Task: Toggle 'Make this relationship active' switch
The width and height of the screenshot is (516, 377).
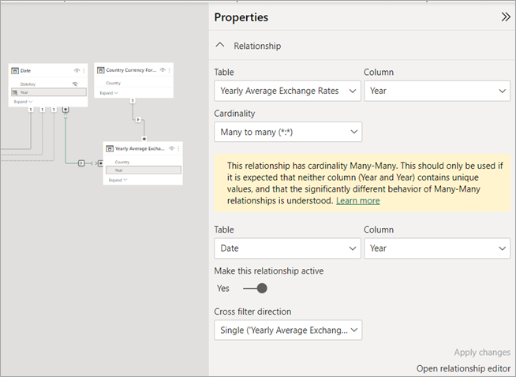Action: 255,288
